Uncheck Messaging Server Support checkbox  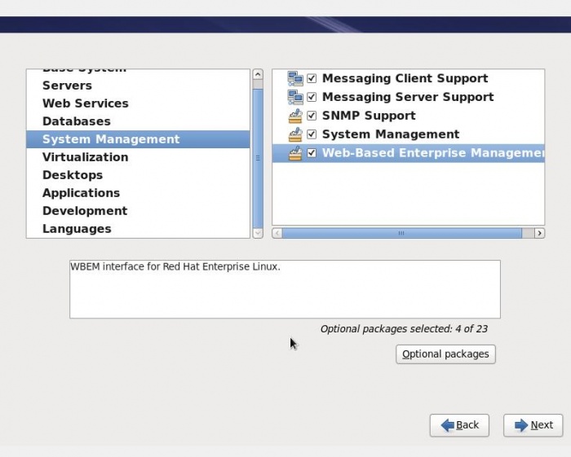click(x=312, y=97)
